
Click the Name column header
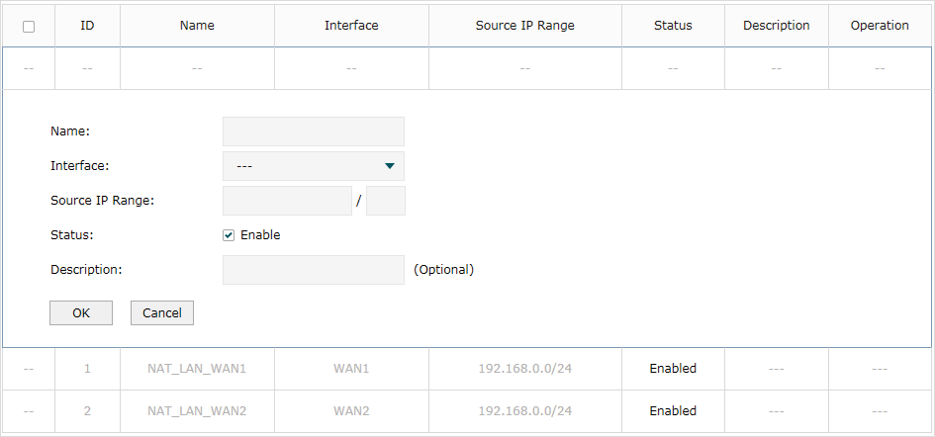pos(197,26)
